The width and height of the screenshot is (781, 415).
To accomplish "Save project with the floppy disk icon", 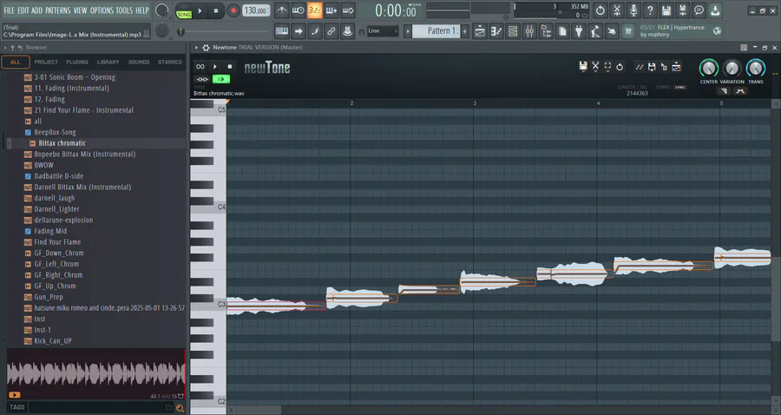I will [x=666, y=10].
